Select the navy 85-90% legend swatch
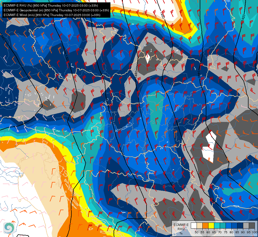The image size is (258, 237). click(x=240, y=225)
